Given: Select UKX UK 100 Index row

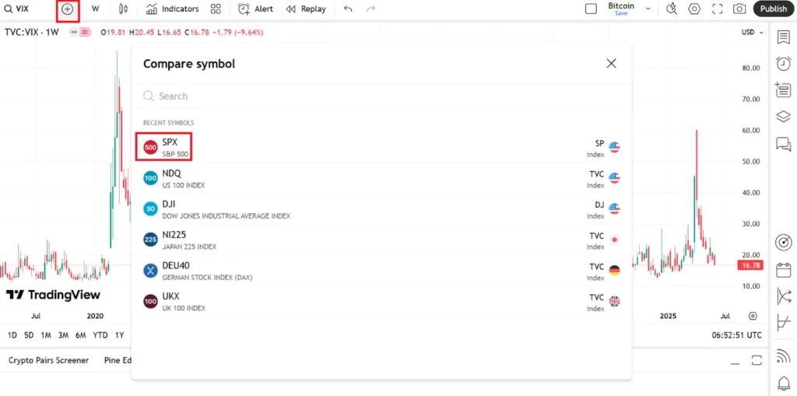Looking at the screenshot, I should tap(381, 301).
